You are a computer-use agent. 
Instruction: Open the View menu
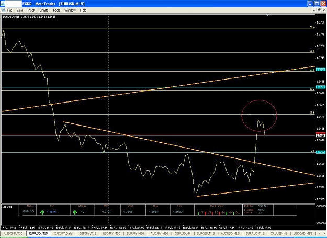[x=19, y=10]
